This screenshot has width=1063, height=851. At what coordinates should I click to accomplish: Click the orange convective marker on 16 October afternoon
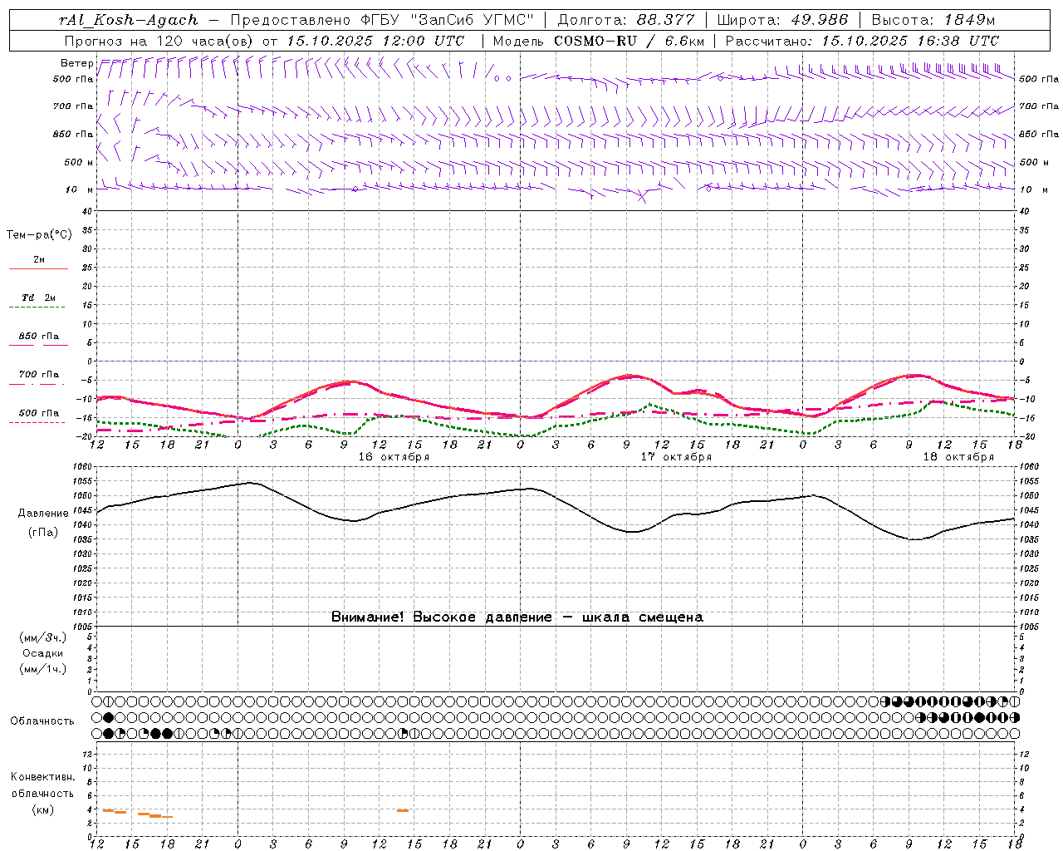pyautogui.click(x=402, y=810)
